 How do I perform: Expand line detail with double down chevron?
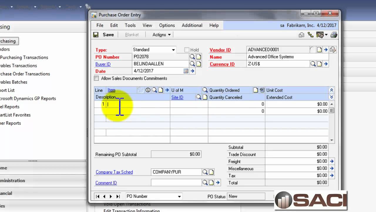click(x=332, y=97)
